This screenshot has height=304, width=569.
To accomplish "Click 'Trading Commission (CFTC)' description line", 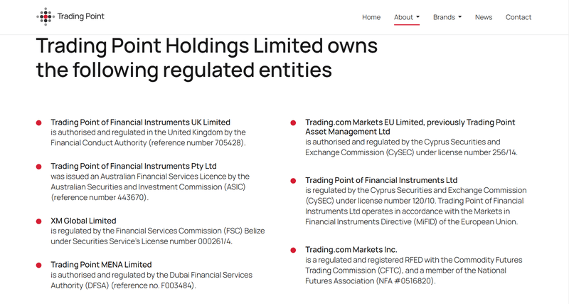I will point(405,271).
